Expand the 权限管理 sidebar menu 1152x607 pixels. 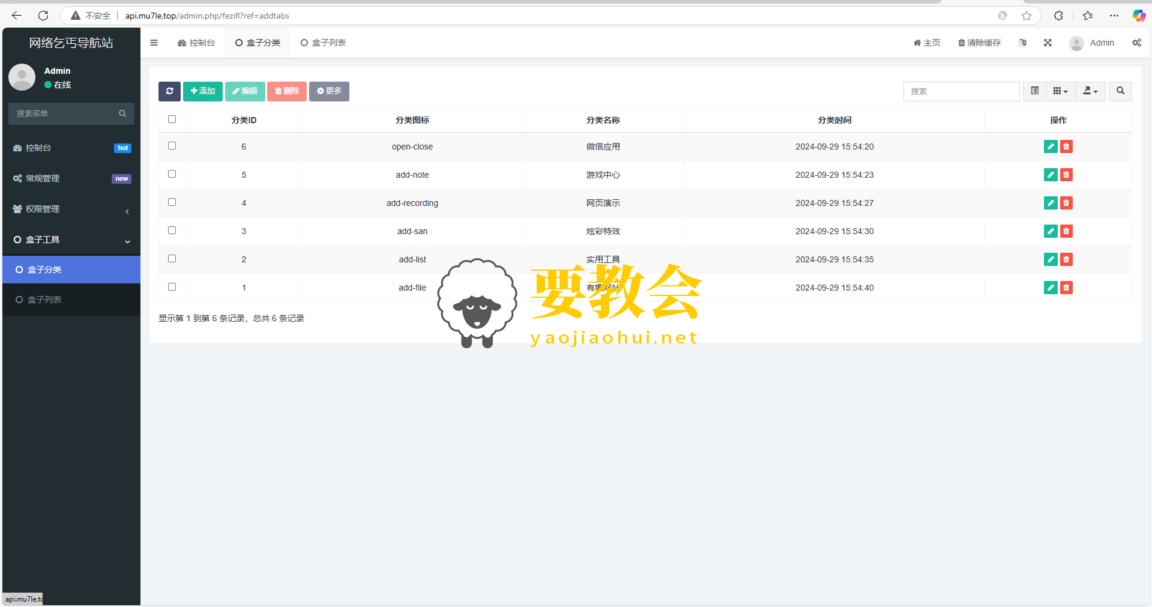(x=71, y=209)
